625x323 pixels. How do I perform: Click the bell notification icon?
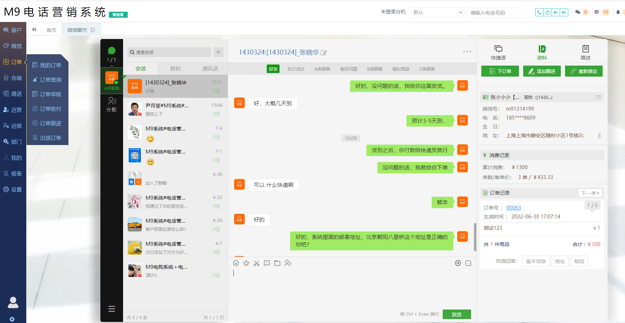pos(618,12)
